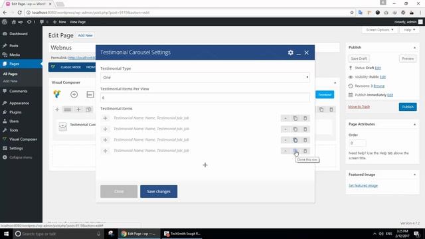Click the Testimonial Items Per View field
Screen dimensions: 425x239
(x=205, y=98)
